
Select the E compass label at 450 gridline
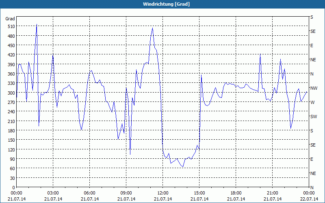(312, 45)
